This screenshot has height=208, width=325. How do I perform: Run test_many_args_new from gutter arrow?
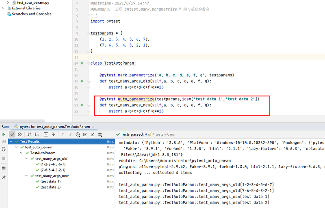[82, 105]
